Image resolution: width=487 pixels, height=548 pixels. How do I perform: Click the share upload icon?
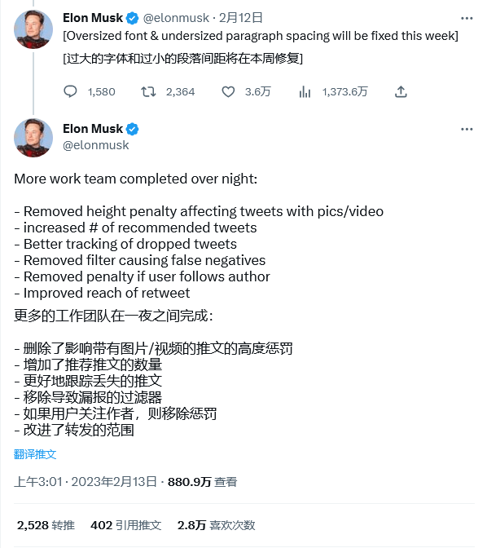tap(401, 91)
